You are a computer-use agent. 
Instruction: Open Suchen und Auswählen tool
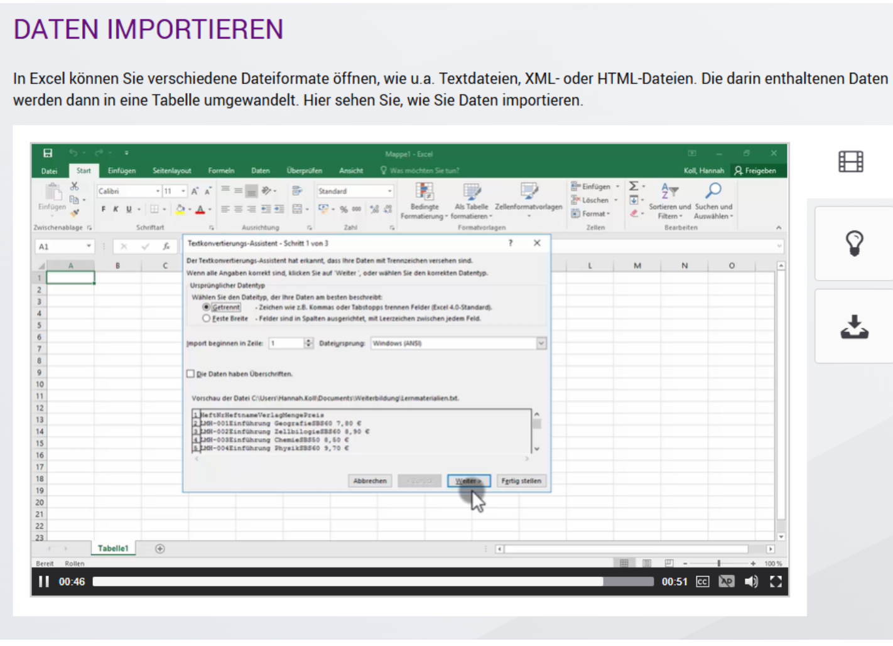pyautogui.click(x=713, y=201)
